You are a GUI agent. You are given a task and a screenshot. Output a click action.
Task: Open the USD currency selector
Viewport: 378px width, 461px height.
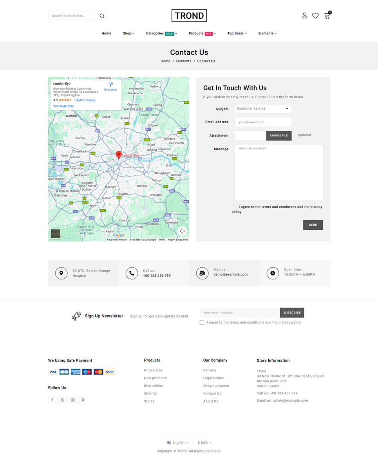tap(204, 443)
